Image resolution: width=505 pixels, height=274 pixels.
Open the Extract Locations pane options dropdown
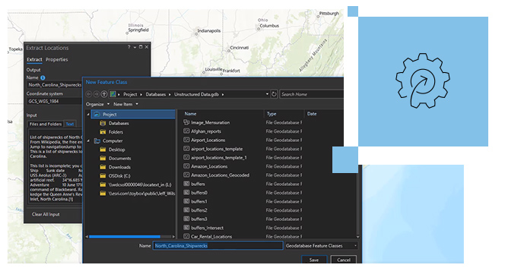(135, 47)
